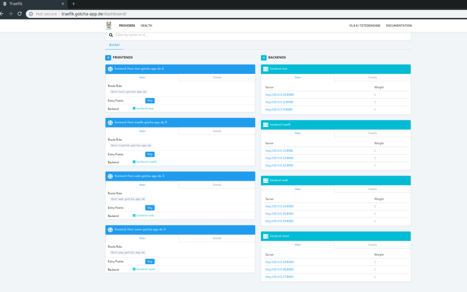Open Details tab of frontend-Host-web-gotcha-app-de-3
The width and height of the screenshot is (467, 292).
click(217, 185)
